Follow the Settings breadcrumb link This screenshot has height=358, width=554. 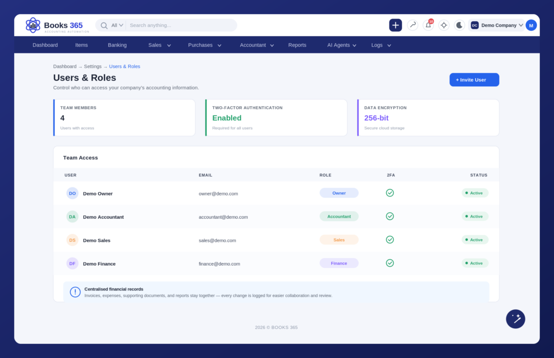coord(93,66)
